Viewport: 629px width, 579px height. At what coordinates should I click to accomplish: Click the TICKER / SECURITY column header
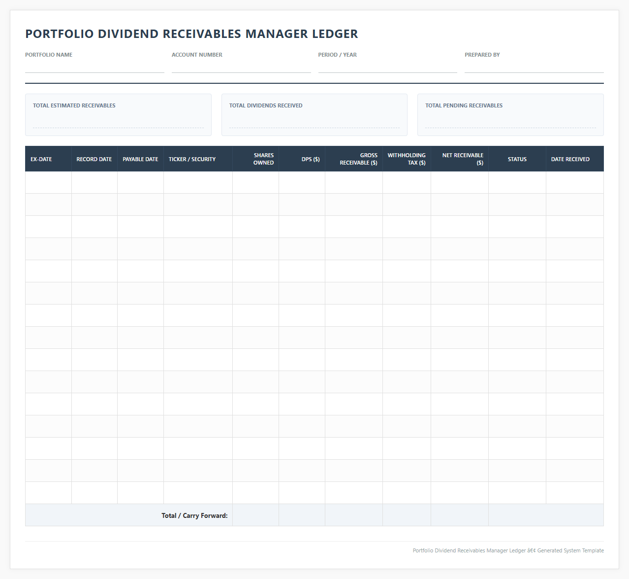coord(198,159)
